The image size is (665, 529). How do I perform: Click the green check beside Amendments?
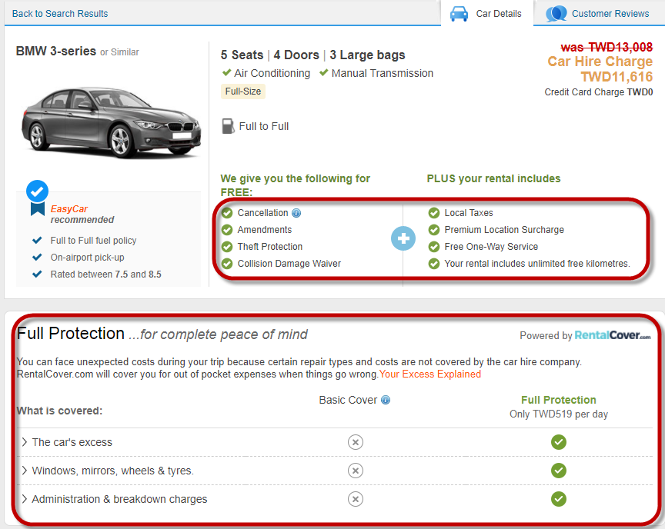pos(227,230)
